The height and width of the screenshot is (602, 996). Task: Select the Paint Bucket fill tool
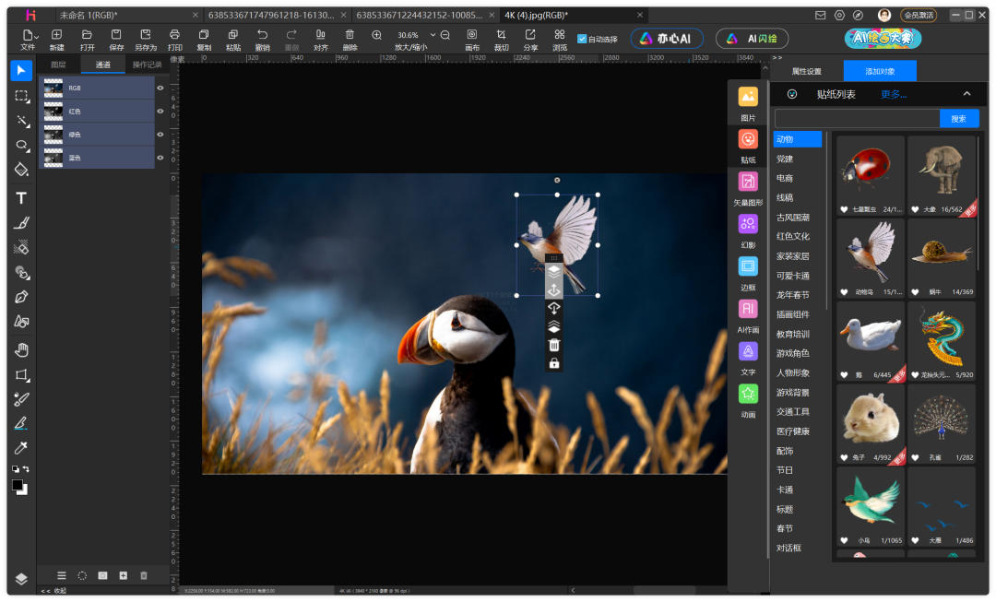click(21, 170)
